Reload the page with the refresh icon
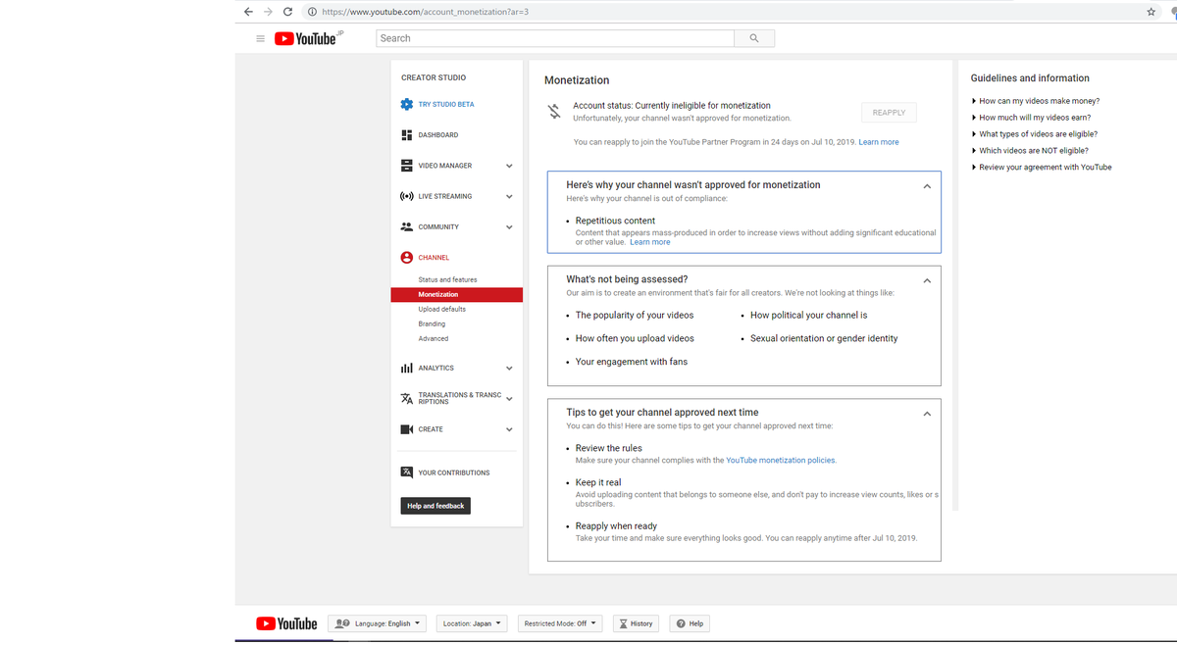 [x=287, y=12]
